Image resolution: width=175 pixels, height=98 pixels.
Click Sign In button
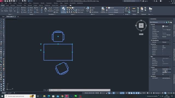tap(145, 1)
